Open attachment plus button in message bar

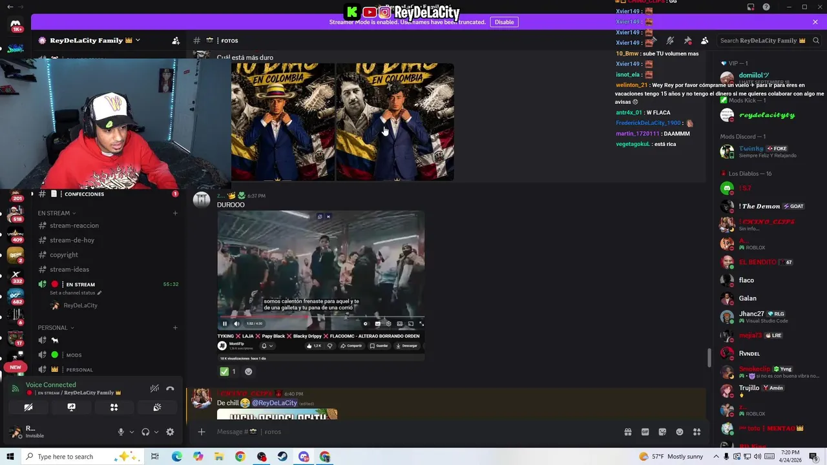pyautogui.click(x=202, y=431)
